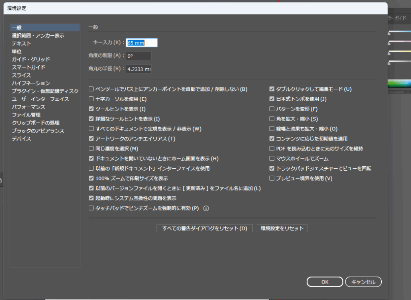Click the すべての警告ダイアログをリセット button
Image resolution: width=411 pixels, height=300 pixels.
pos(204,229)
